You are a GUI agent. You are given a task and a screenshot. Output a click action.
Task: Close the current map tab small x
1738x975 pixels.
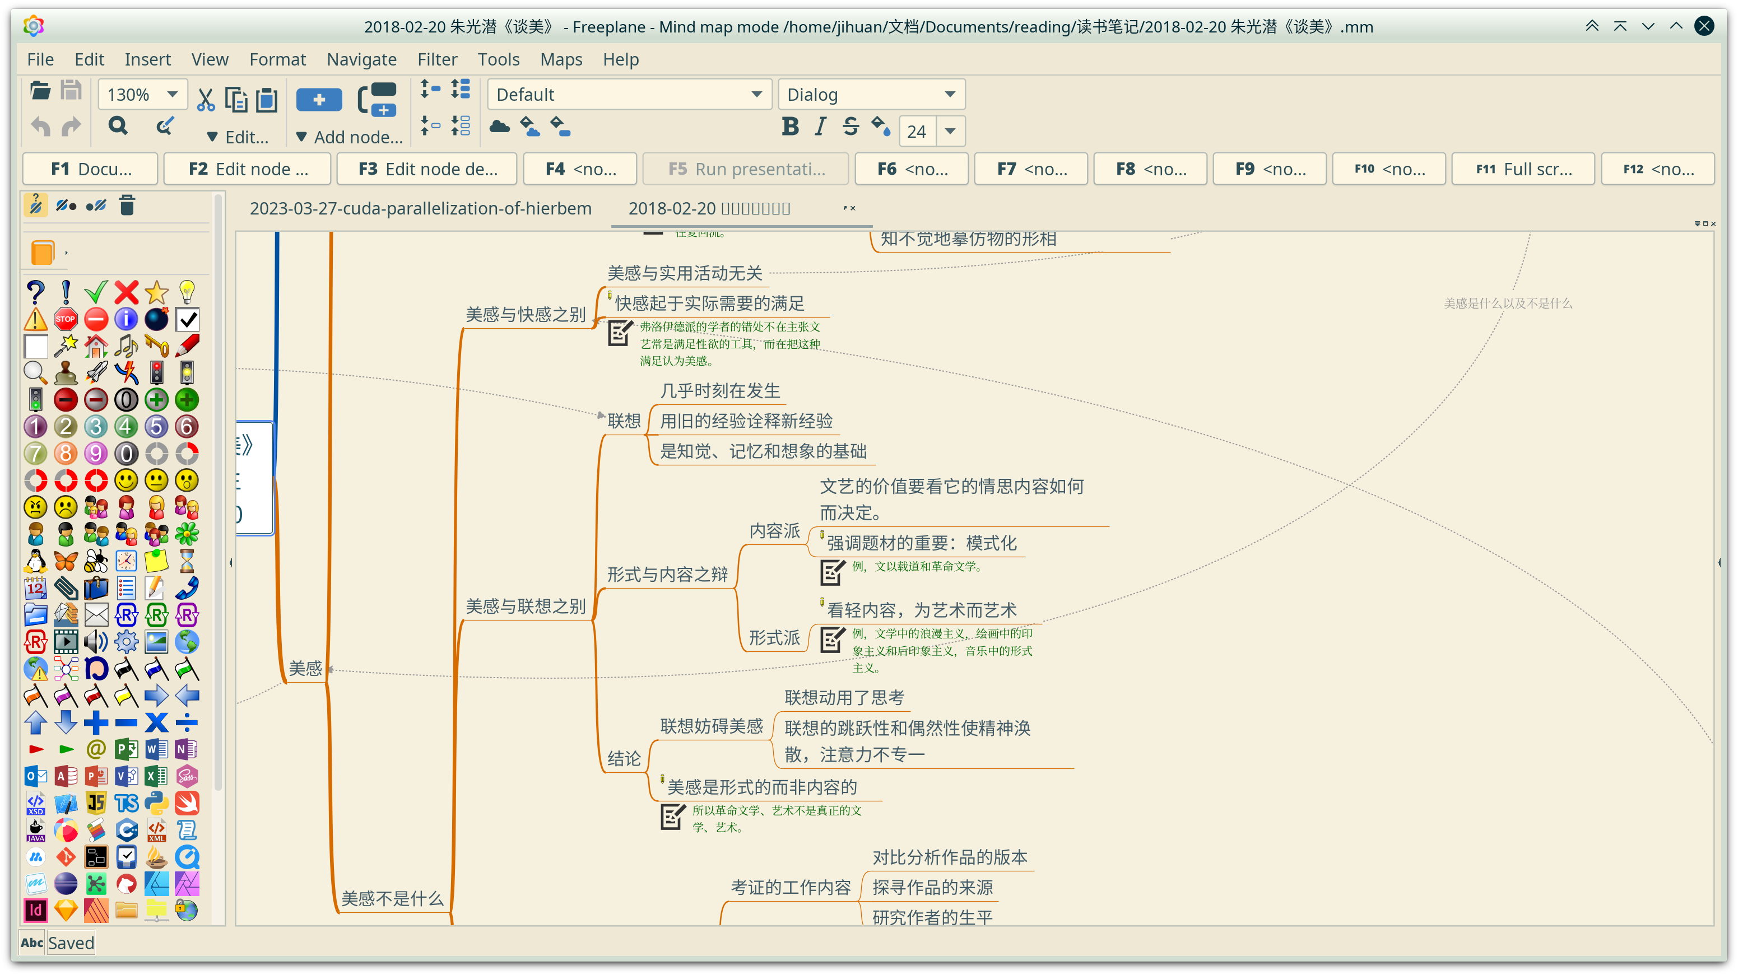[x=853, y=208]
